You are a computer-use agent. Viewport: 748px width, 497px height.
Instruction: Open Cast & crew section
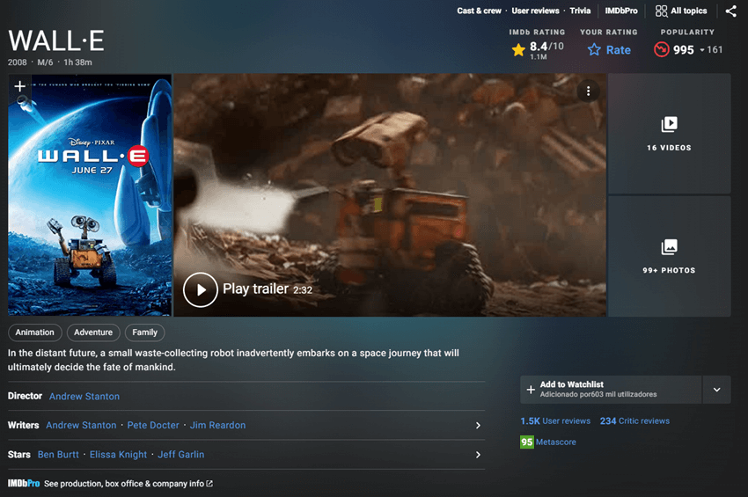479,11
